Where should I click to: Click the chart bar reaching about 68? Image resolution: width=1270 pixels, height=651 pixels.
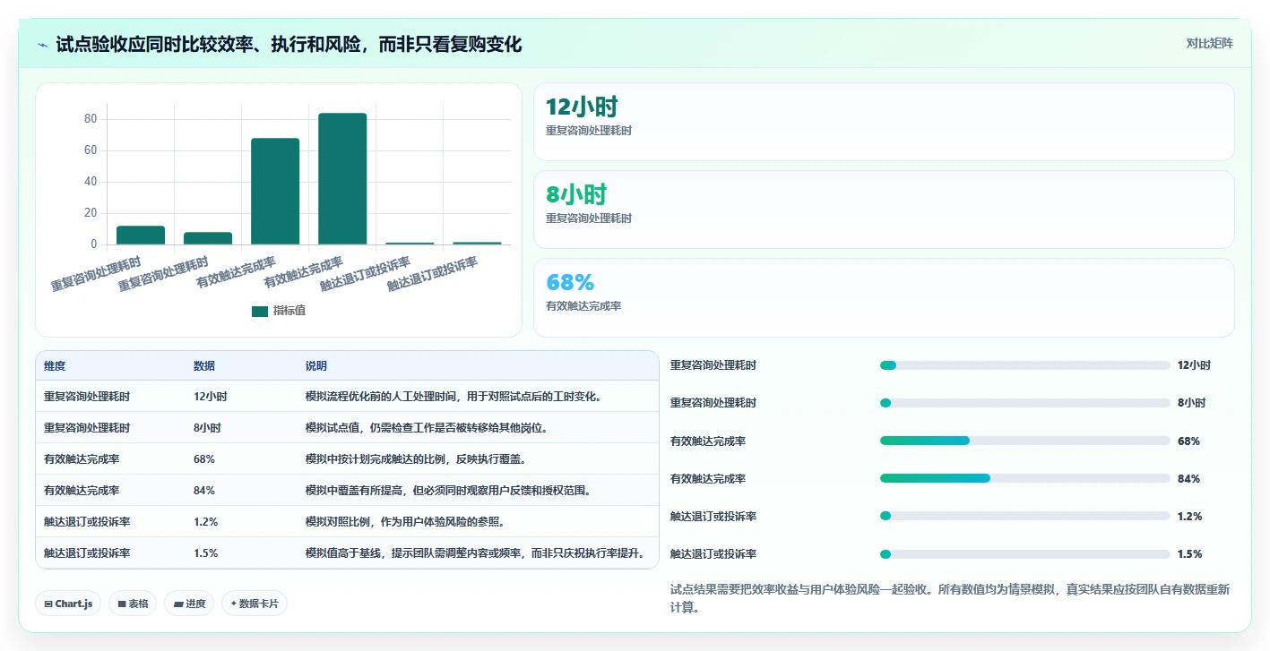275,191
